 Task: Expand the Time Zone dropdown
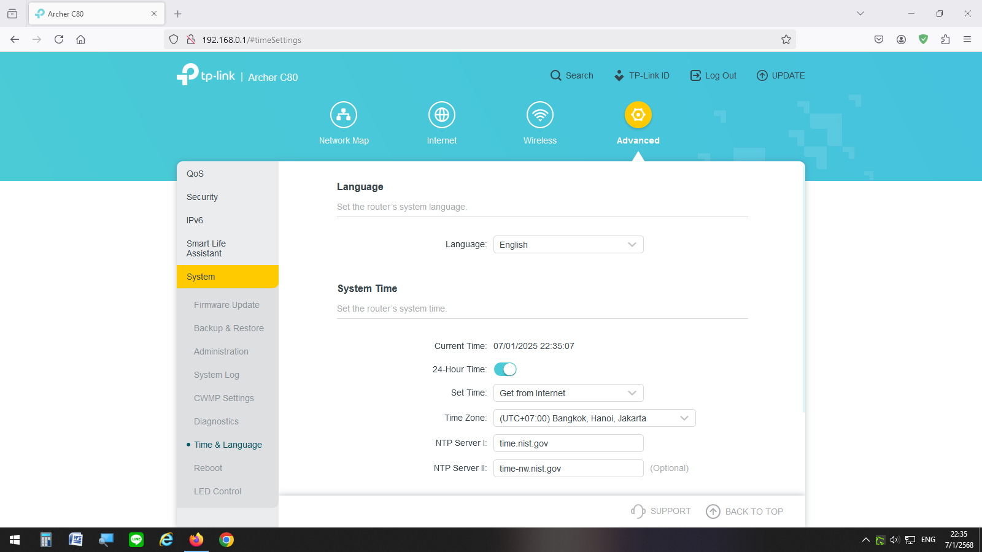pos(594,418)
